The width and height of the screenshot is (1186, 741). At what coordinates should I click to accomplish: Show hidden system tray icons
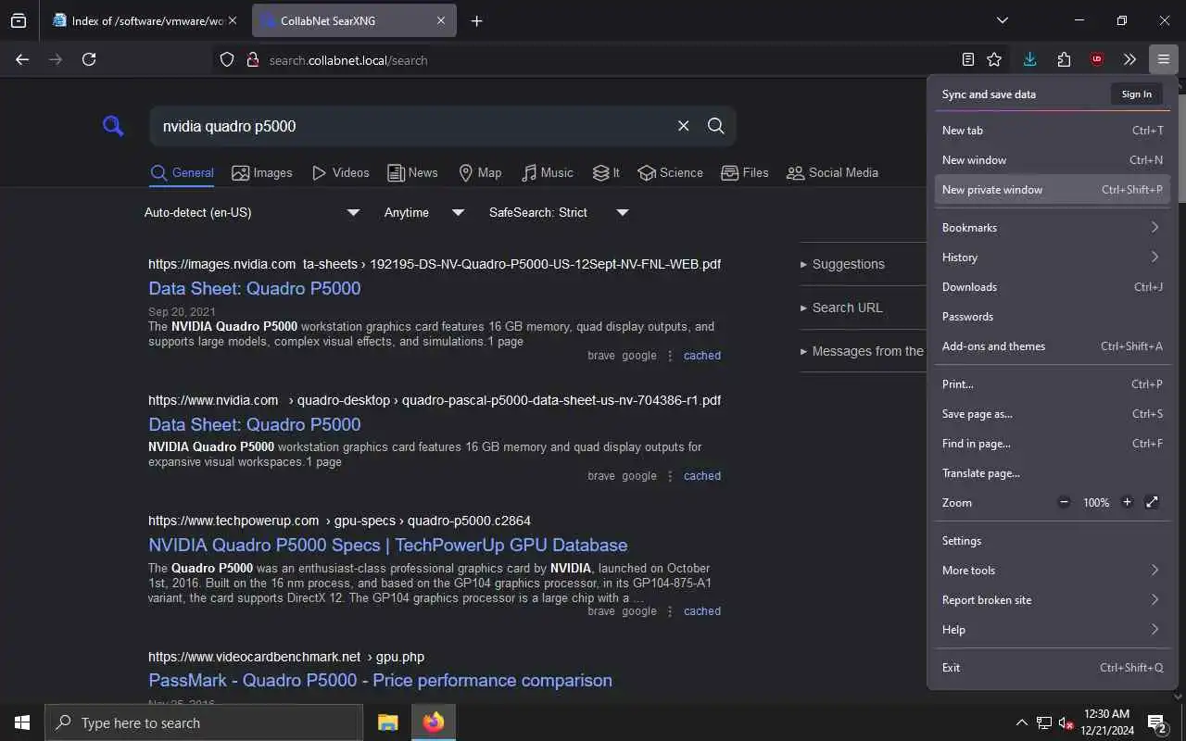pos(1021,722)
